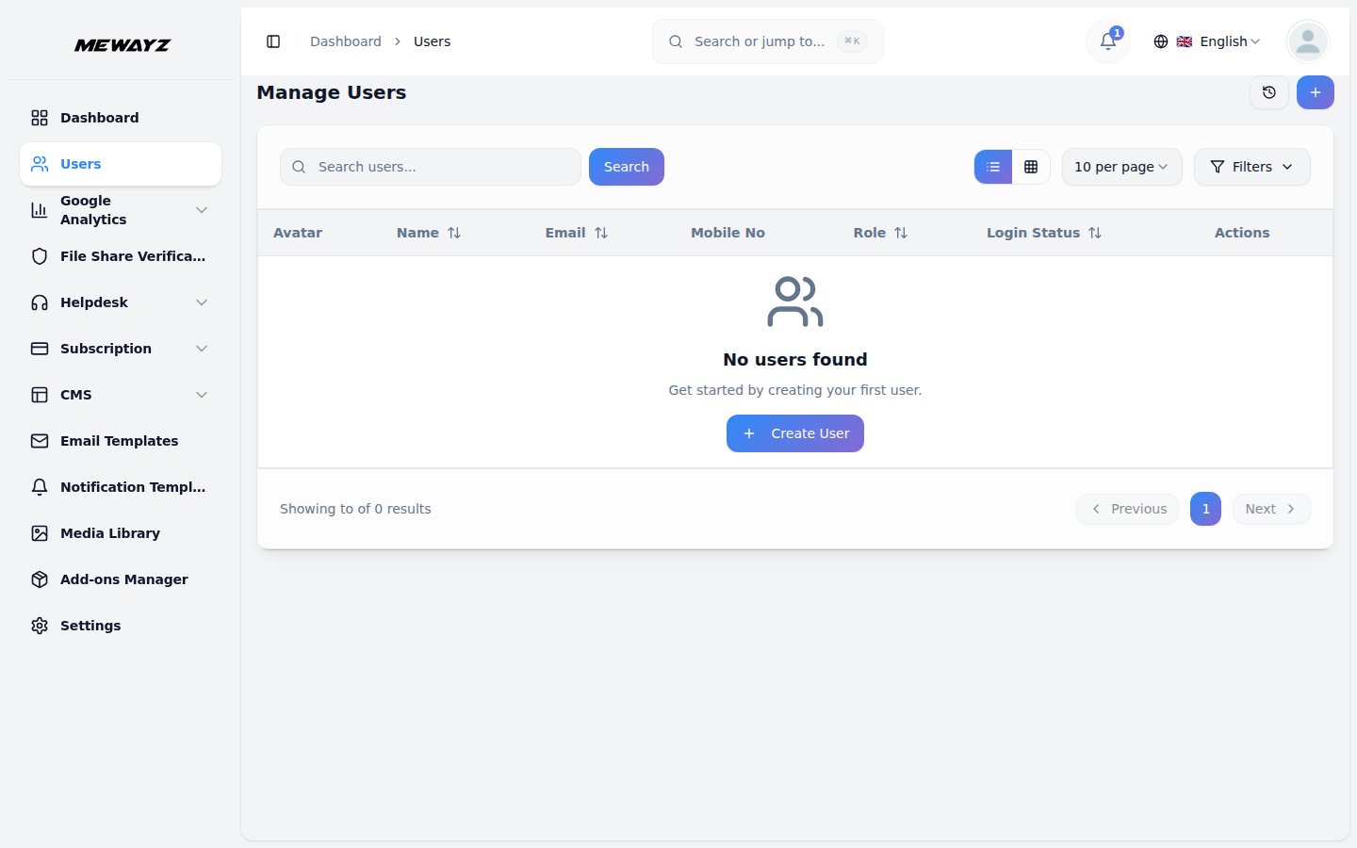Open the Media Library section
1357x848 pixels.
click(110, 533)
